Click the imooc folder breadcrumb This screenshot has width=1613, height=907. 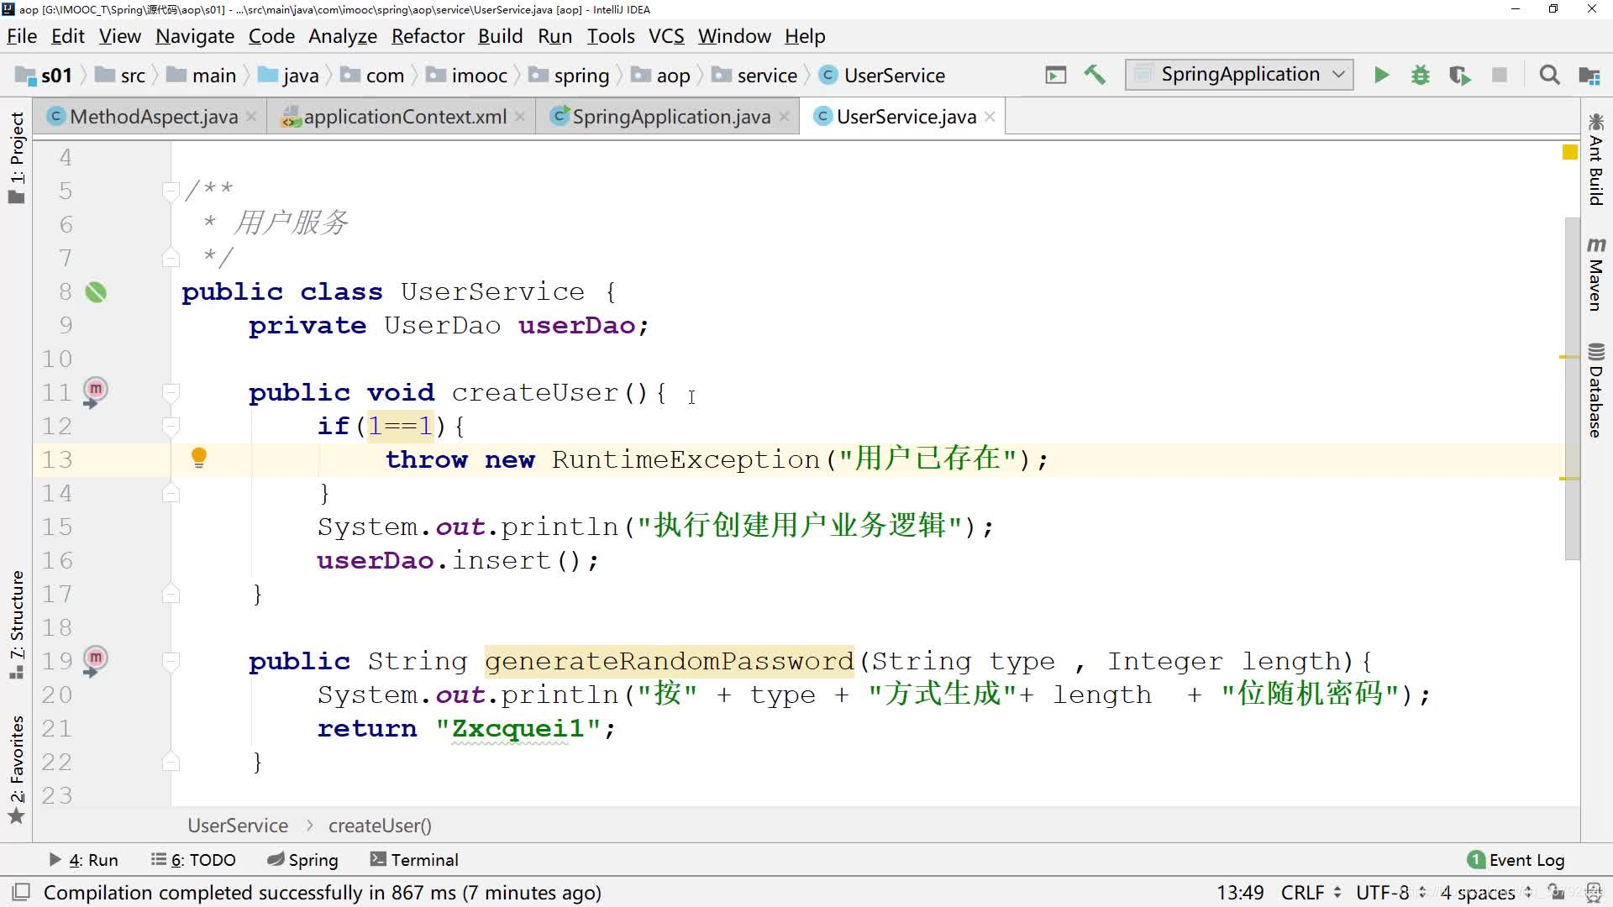[466, 76]
